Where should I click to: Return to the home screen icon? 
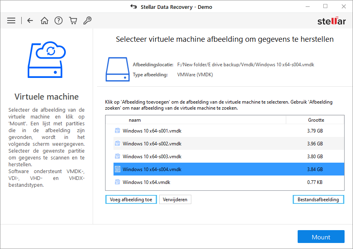(45, 20)
